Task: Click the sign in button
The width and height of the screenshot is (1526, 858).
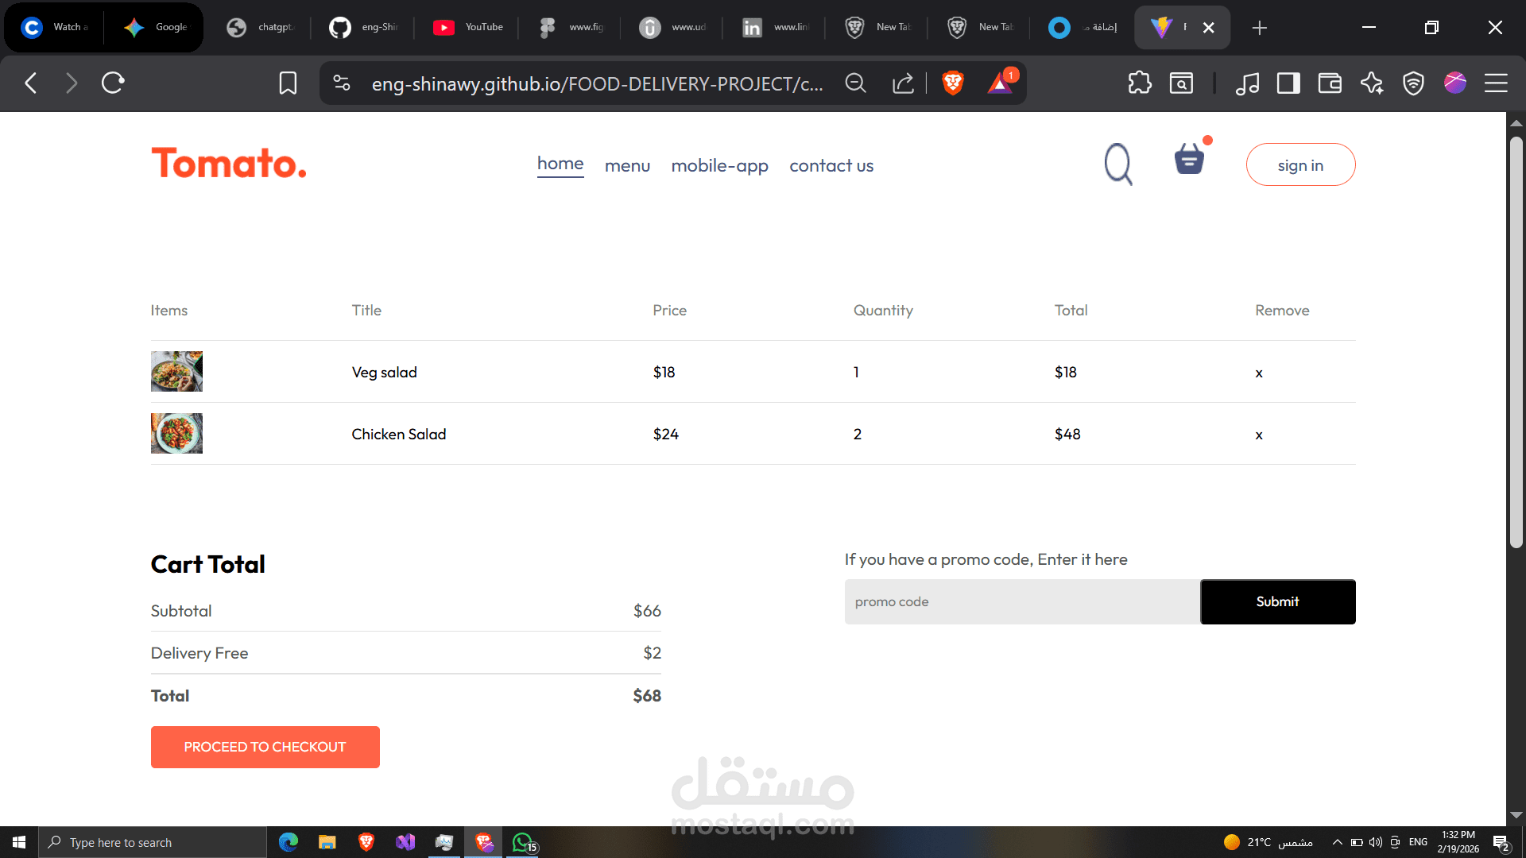Action: [x=1300, y=164]
